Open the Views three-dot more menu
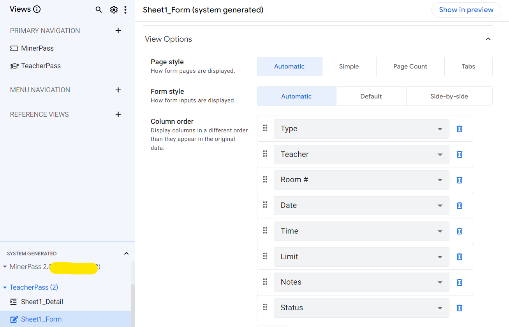 [x=125, y=10]
